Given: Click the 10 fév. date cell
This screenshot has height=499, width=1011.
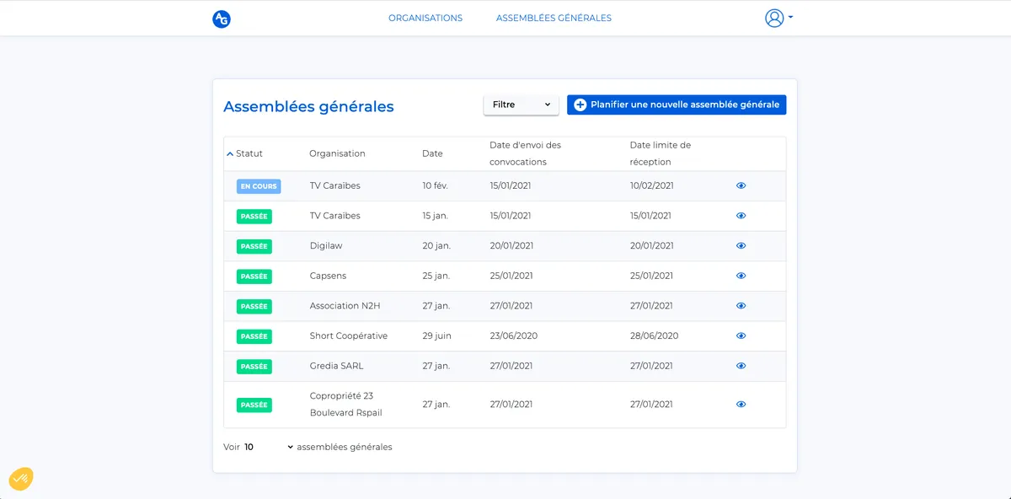Looking at the screenshot, I should (x=435, y=185).
